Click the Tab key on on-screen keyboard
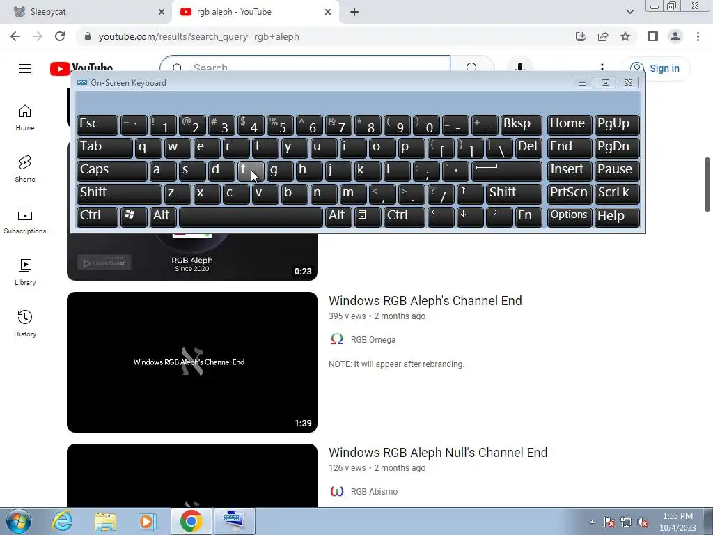Image resolution: width=713 pixels, height=535 pixels. click(x=104, y=148)
